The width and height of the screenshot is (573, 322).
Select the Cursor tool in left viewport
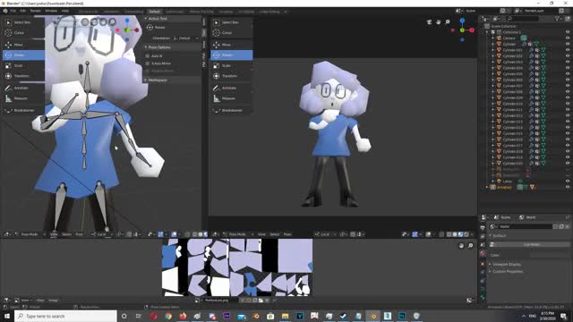pos(23,33)
